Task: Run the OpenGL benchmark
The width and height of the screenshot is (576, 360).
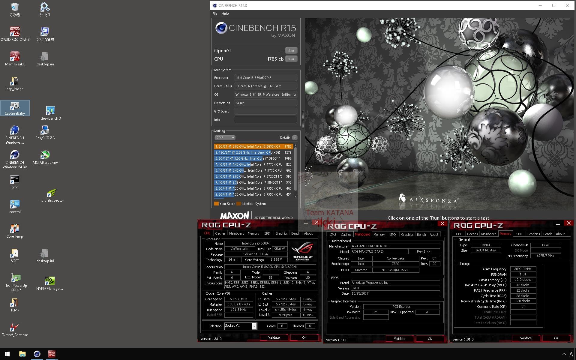Action: [291, 51]
